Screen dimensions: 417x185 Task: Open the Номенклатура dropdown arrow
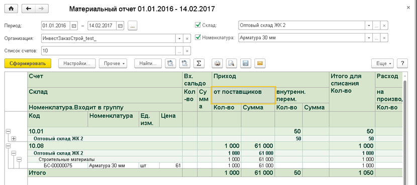pos(369,38)
